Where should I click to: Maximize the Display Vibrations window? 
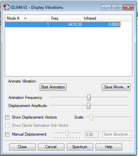click(x=117, y=7)
